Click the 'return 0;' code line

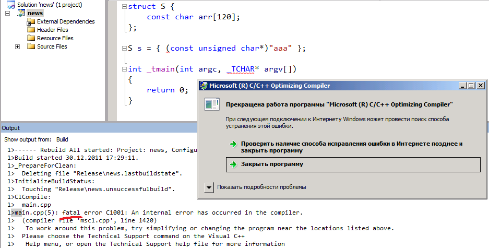pyautogui.click(x=168, y=90)
